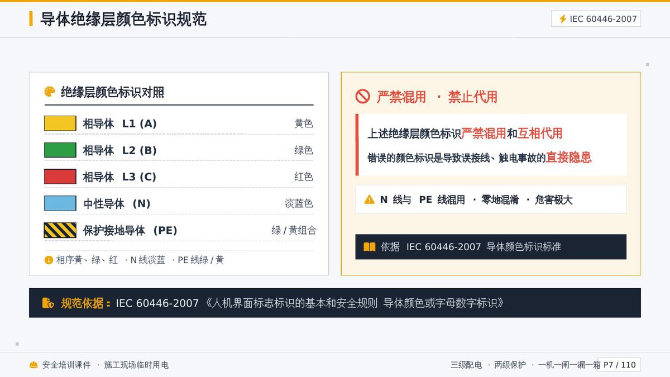Click footer text 安全培训课件 · 施工现场临时用电
This screenshot has width=670, height=377.
pyautogui.click(x=106, y=365)
